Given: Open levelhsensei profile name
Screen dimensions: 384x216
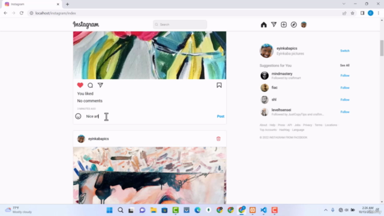Looking at the screenshot, I should point(281,110).
